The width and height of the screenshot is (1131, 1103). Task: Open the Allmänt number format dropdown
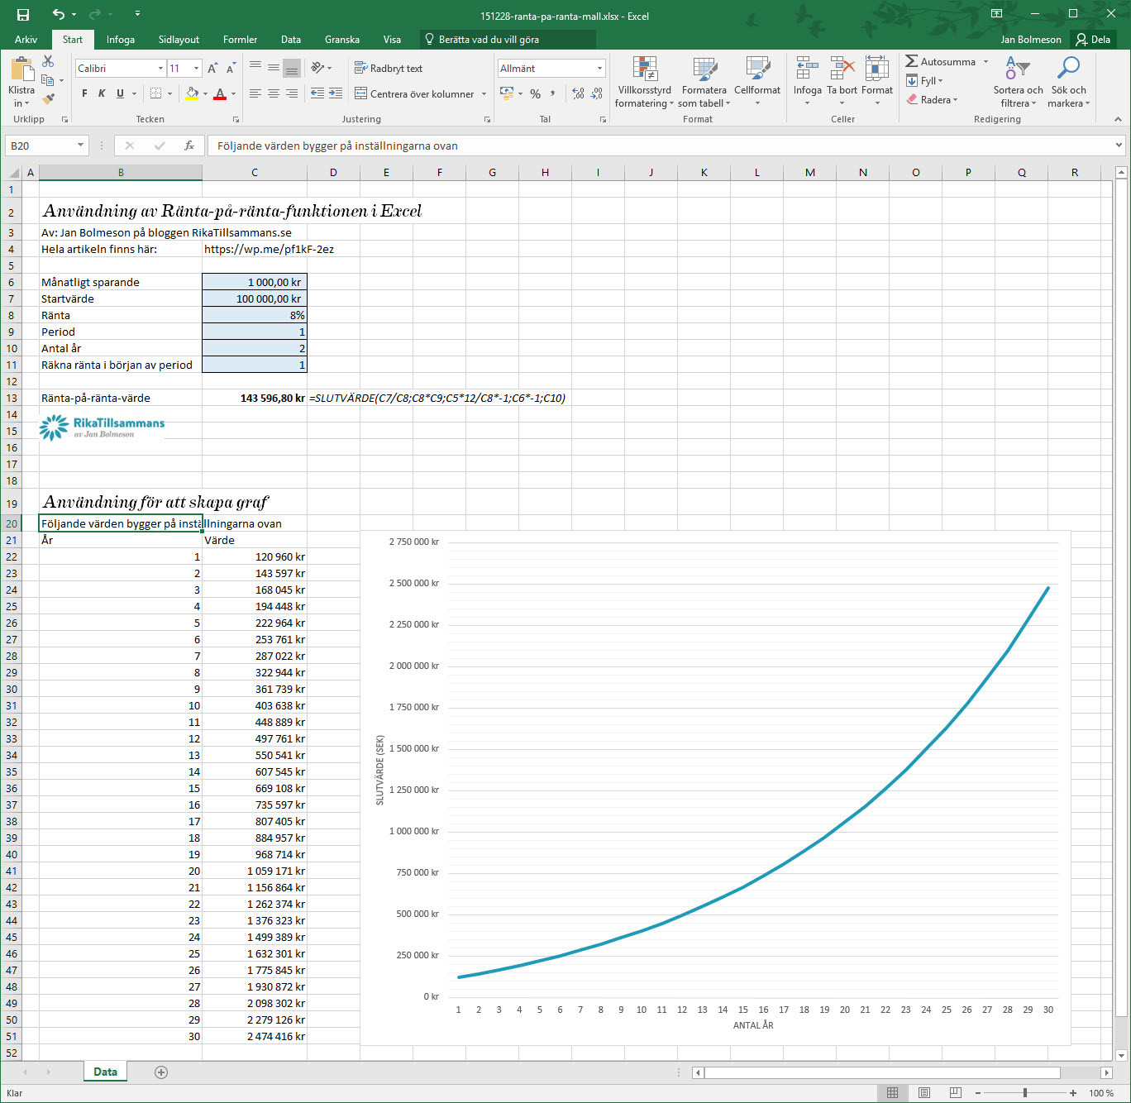pyautogui.click(x=599, y=69)
